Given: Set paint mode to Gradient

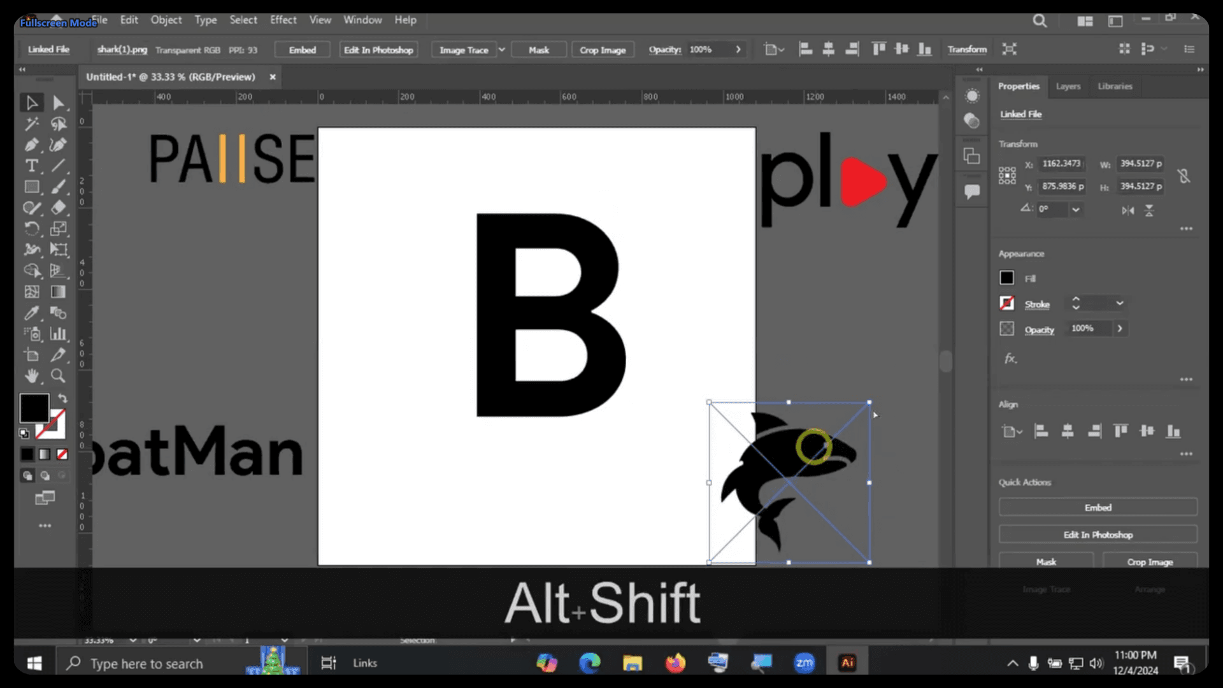Looking at the screenshot, I should tap(45, 454).
